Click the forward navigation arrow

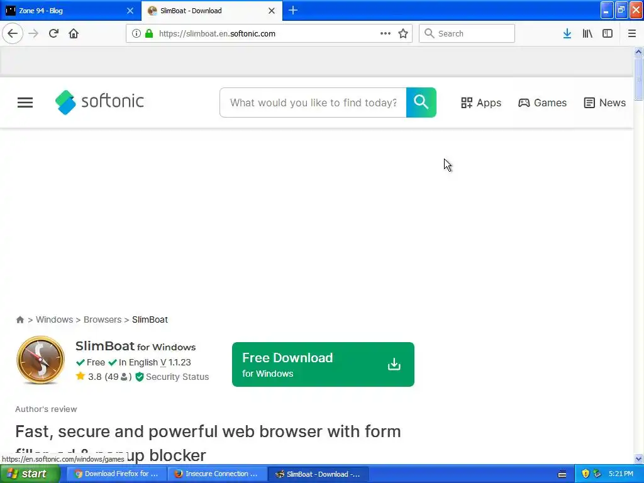(33, 33)
